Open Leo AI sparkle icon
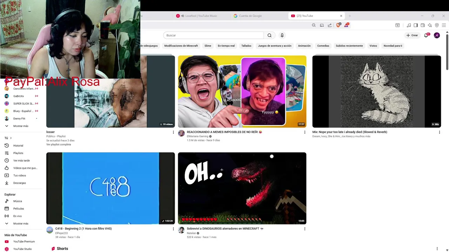Image resolution: width=449 pixels, height=252 pixels. point(430,25)
